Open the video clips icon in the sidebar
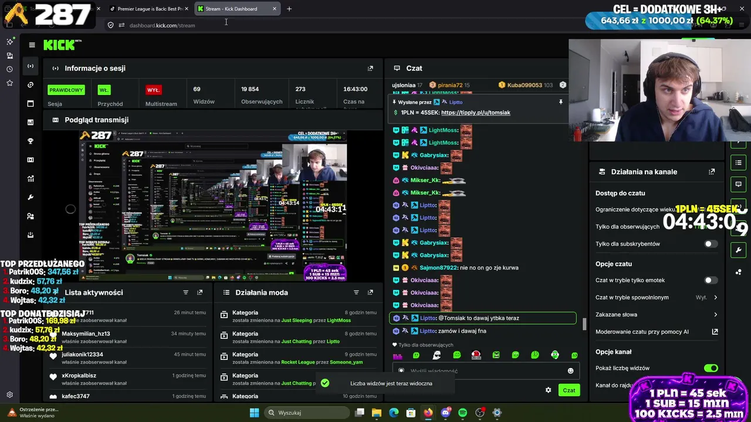Screen dimensions: 751x422 pyautogui.click(x=31, y=159)
